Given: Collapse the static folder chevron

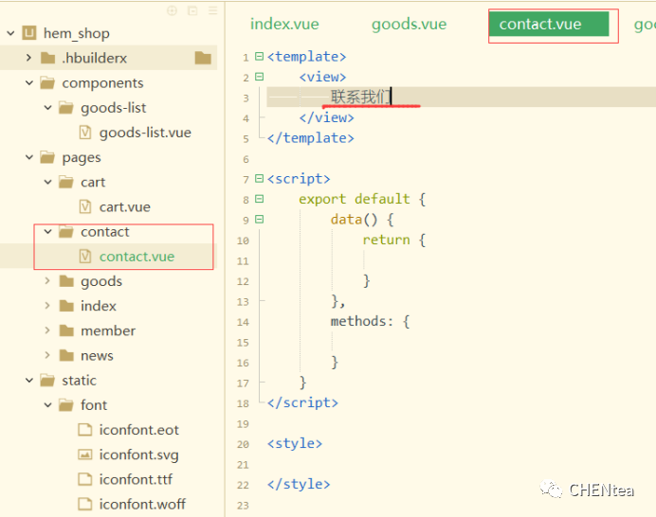Looking at the screenshot, I should tap(29, 381).
